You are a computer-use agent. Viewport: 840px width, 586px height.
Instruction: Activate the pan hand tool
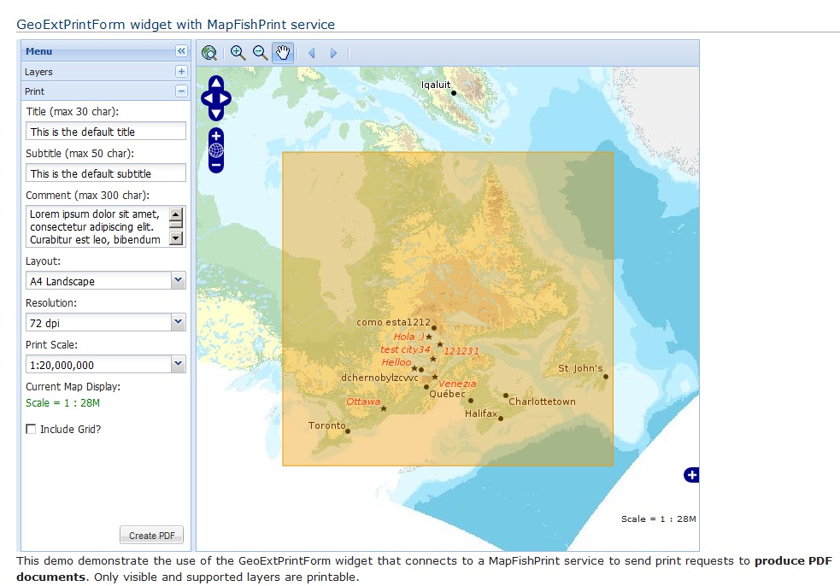click(x=283, y=53)
